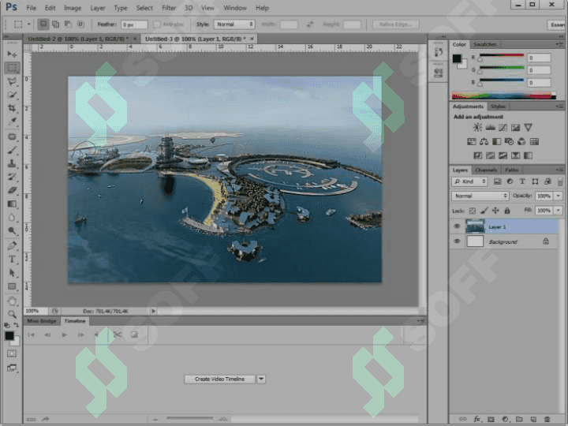568x426 pixels.
Task: Click the Brightness/Contrast adjustment icon
Action: 478,128
